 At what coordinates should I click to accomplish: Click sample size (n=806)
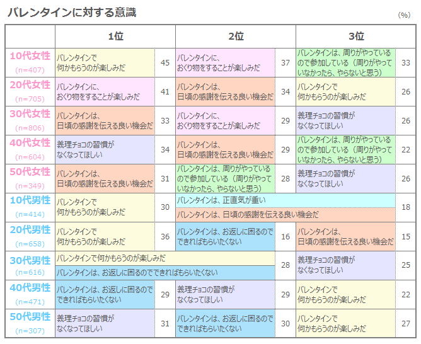(30, 128)
